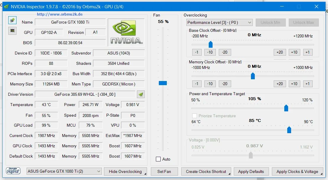Click +1 under Base Clock Offset

(308, 52)
